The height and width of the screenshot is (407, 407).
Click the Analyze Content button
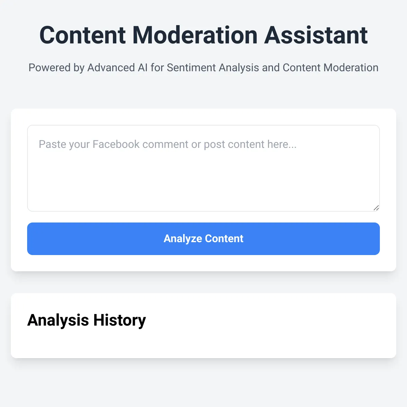(203, 239)
